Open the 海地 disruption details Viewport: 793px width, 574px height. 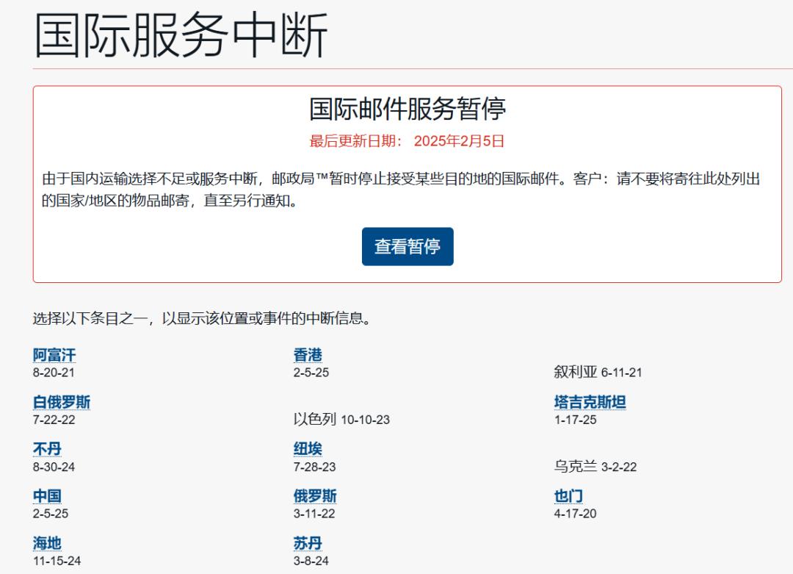47,544
